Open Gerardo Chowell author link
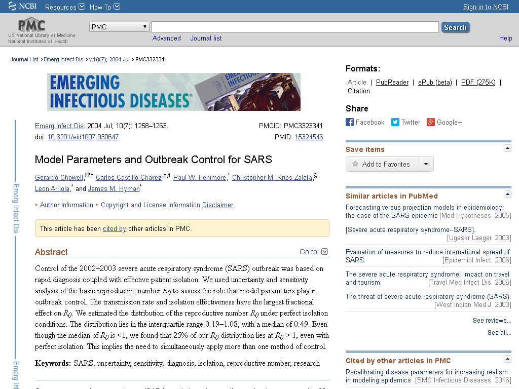The height and width of the screenshot is (389, 519). 59,178
